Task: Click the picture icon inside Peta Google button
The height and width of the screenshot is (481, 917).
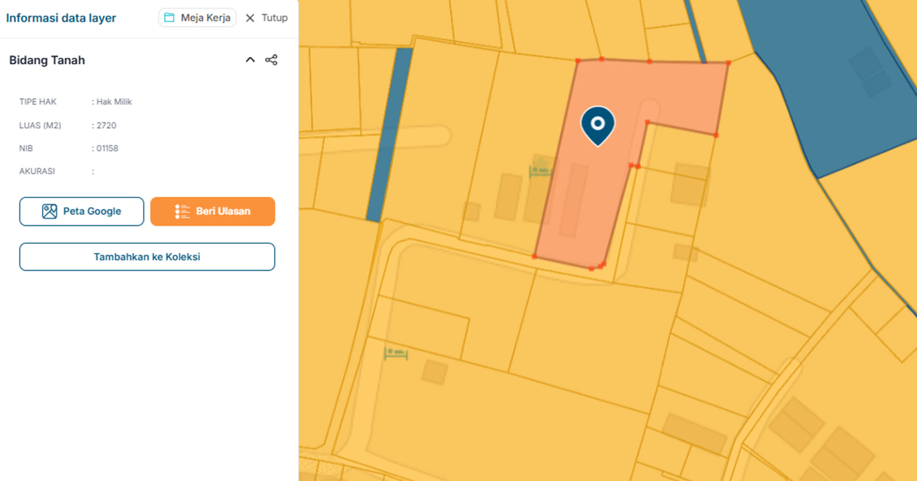Action: tap(50, 211)
